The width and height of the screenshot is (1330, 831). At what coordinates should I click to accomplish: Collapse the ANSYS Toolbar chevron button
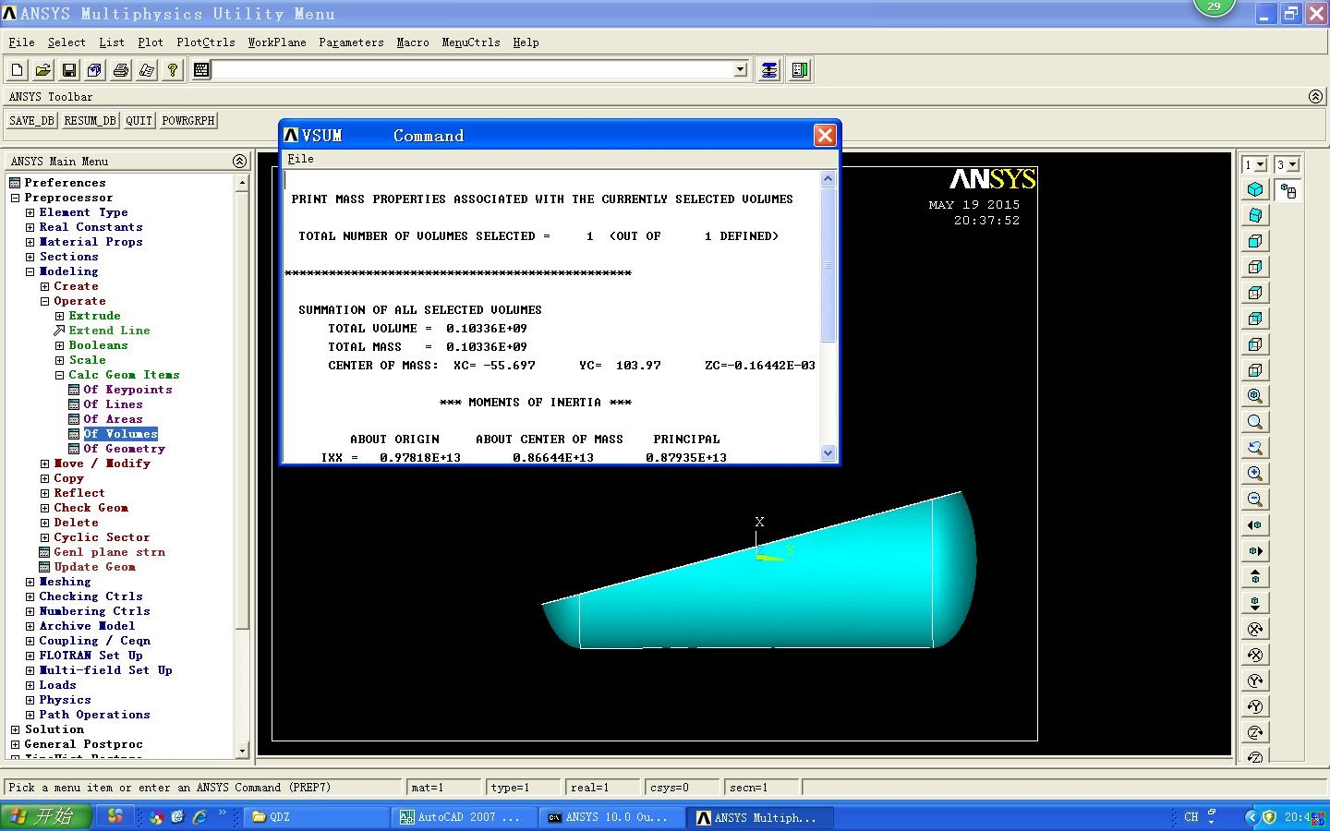pos(1315,96)
